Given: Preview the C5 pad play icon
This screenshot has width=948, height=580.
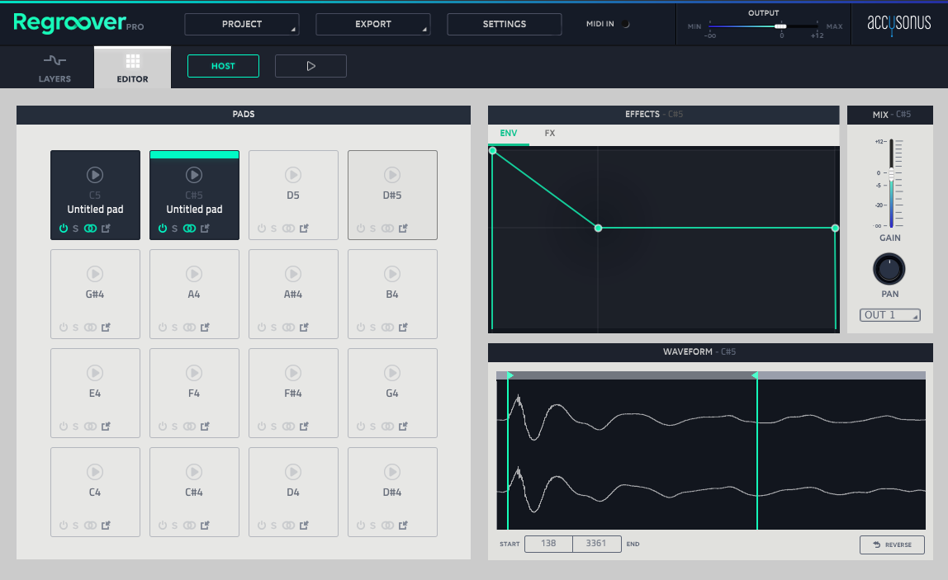Looking at the screenshot, I should tap(95, 175).
